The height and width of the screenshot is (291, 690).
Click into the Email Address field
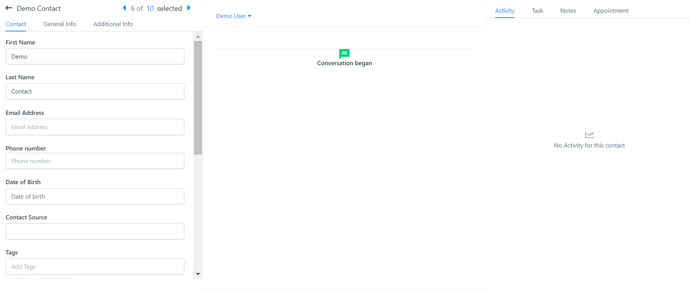click(95, 127)
